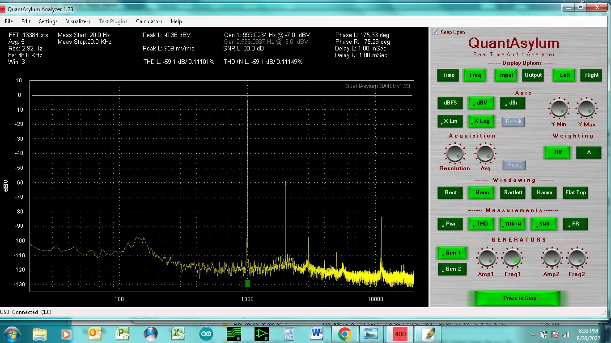
Task: Open the Settings menu
Action: tap(48, 21)
